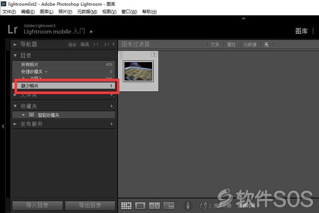
Task: Select the food photo thumbnail
Action: (x=138, y=71)
